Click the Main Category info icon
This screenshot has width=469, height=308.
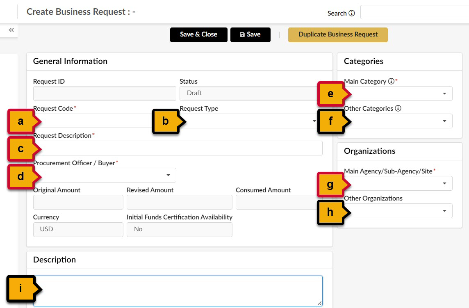391,81
